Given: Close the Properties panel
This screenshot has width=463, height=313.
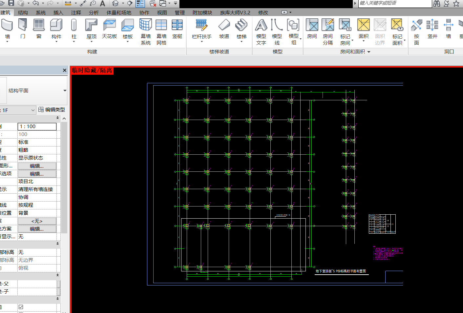Looking at the screenshot, I should tap(65, 70).
